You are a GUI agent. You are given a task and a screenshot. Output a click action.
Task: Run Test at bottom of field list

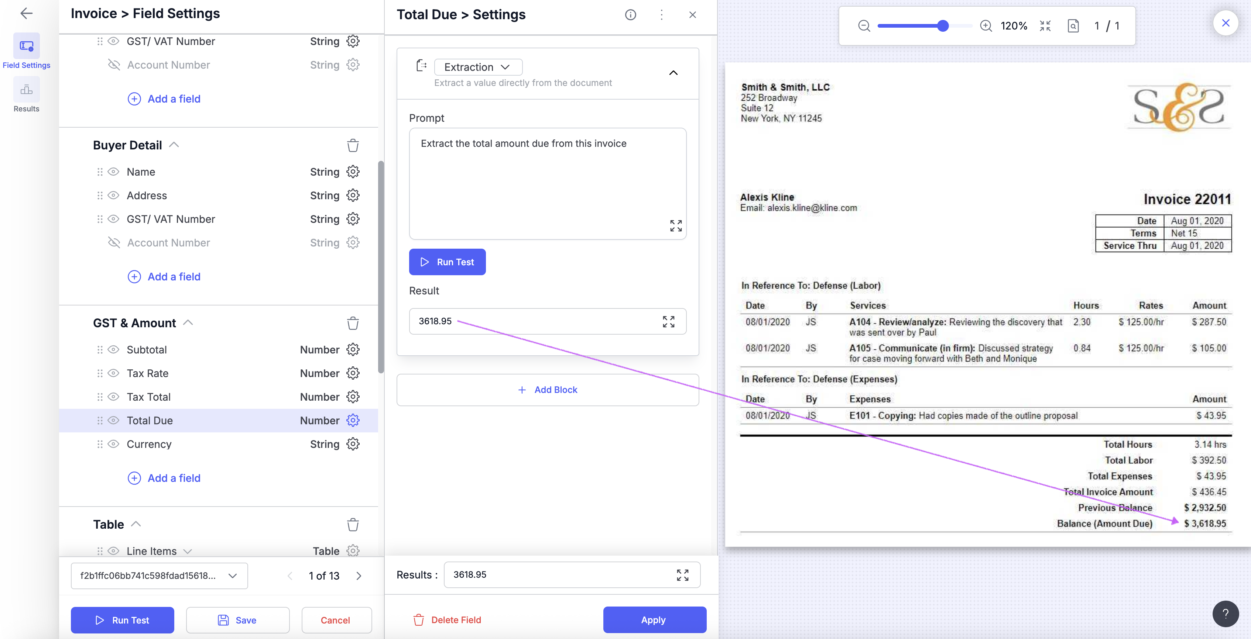pos(122,620)
